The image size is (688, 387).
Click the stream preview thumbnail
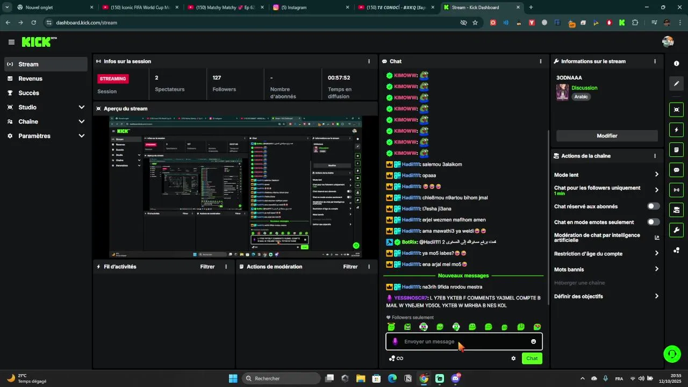235,187
